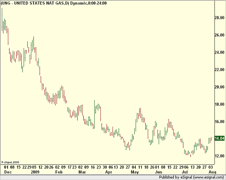Click the May month label
This screenshot has height=180, width=226.
[135, 172]
